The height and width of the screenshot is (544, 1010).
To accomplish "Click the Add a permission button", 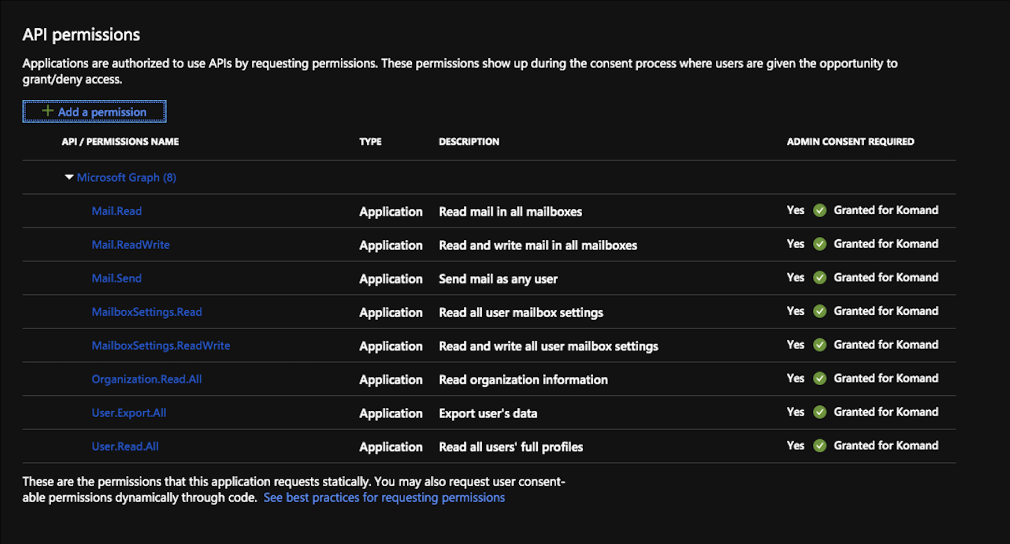I will pyautogui.click(x=94, y=112).
